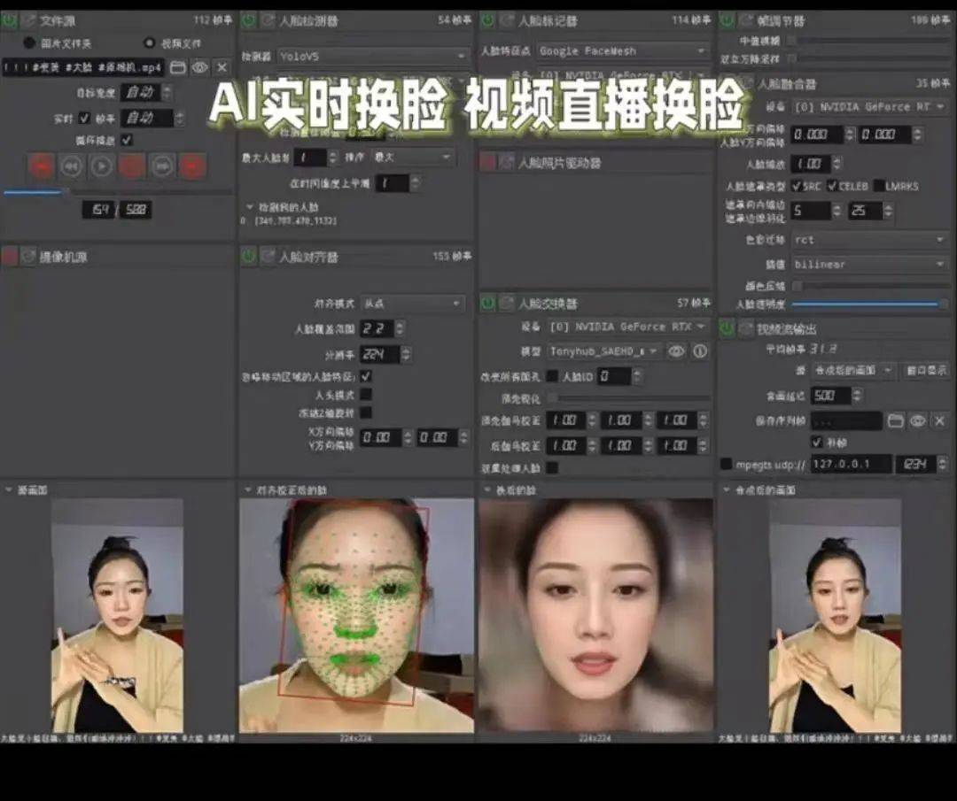Open the folder browser next to the mp4 filename
This screenshot has height=801, width=957.
click(x=178, y=68)
